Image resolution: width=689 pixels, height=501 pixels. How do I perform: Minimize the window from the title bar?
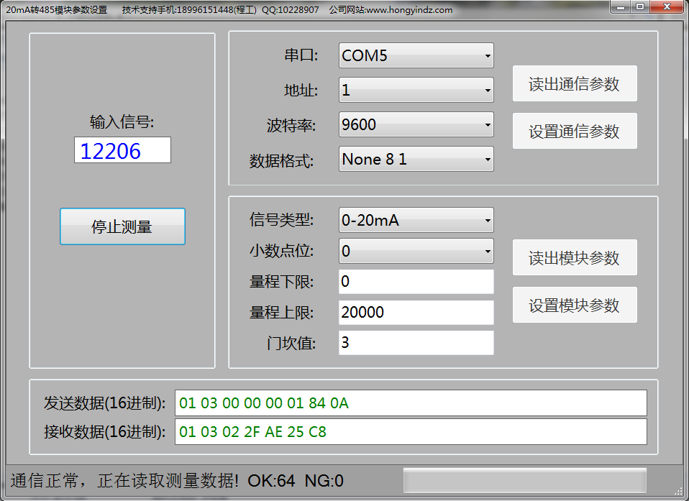tap(621, 7)
